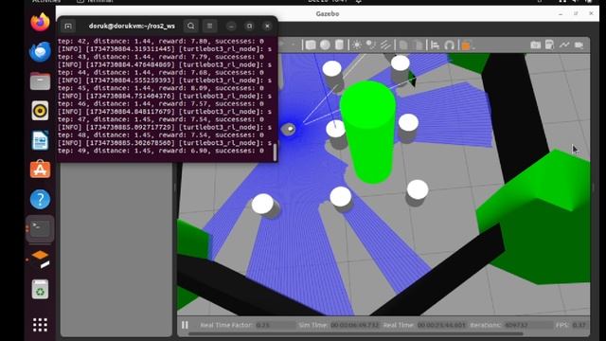Close the terminal window
The width and height of the screenshot is (606, 341).
tap(267, 27)
